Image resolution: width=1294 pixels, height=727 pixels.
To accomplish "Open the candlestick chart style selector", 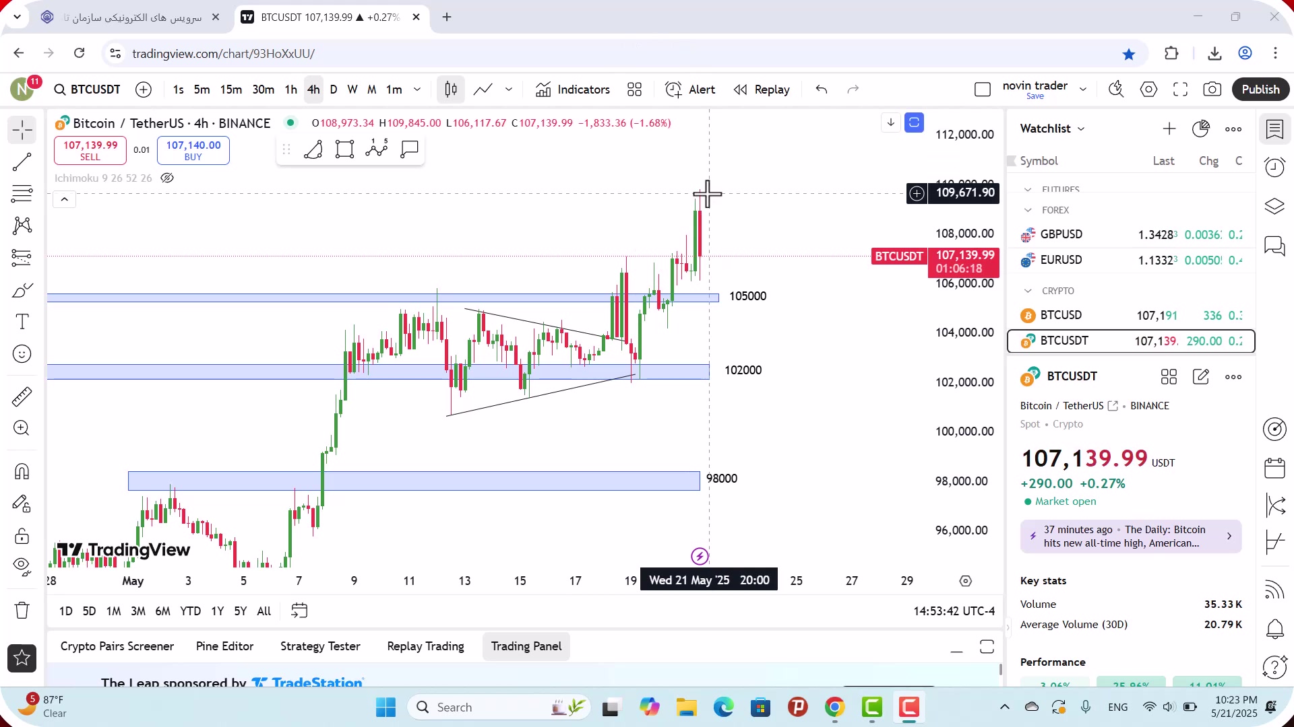I will coord(451,90).
